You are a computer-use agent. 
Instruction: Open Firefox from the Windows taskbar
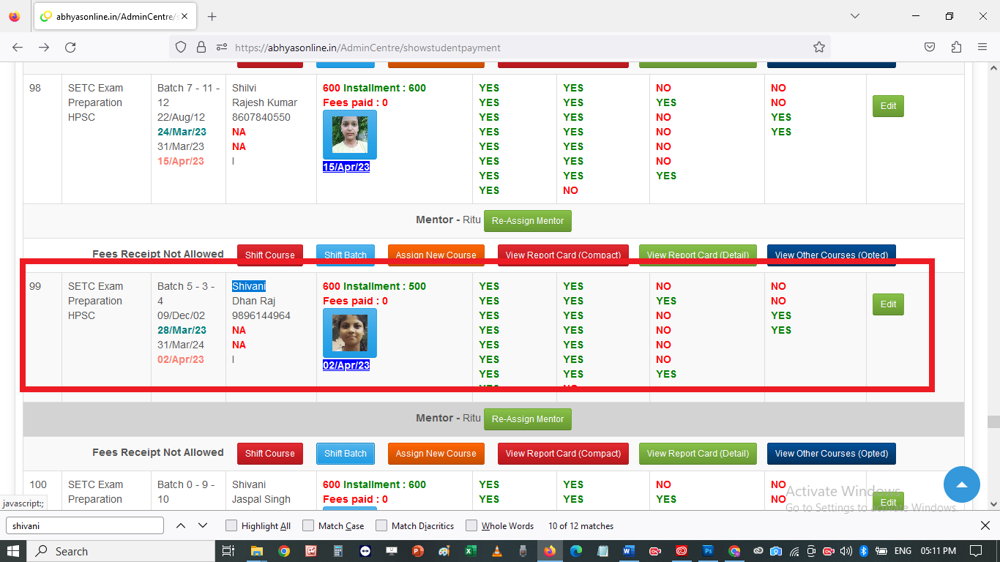tap(549, 551)
